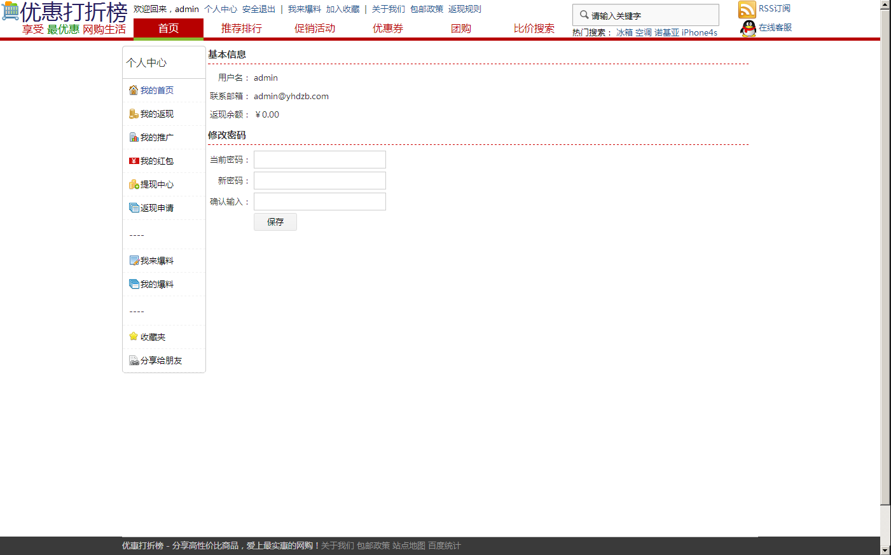Viewport: 891px width, 555px height.
Task: Click the star icon beside 收藏夹
Action: 134,336
